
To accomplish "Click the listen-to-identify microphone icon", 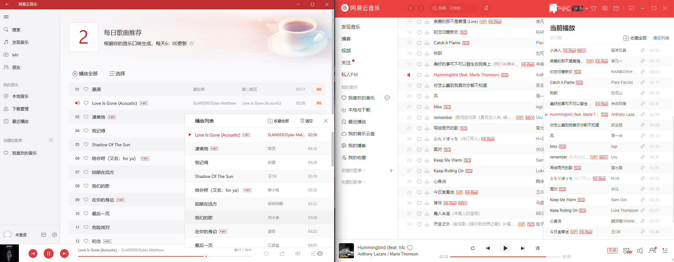I will click(x=486, y=8).
